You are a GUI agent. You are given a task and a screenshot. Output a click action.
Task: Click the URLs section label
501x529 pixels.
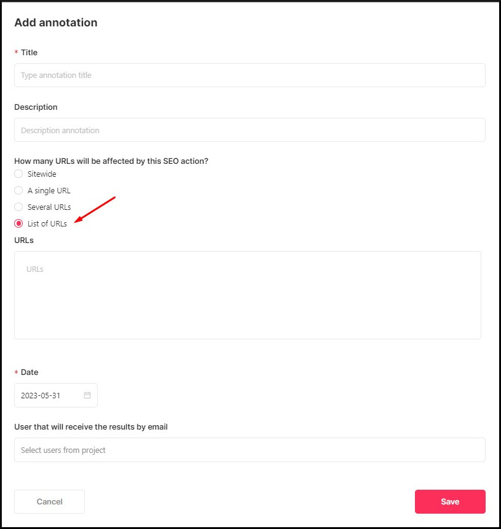pos(23,240)
